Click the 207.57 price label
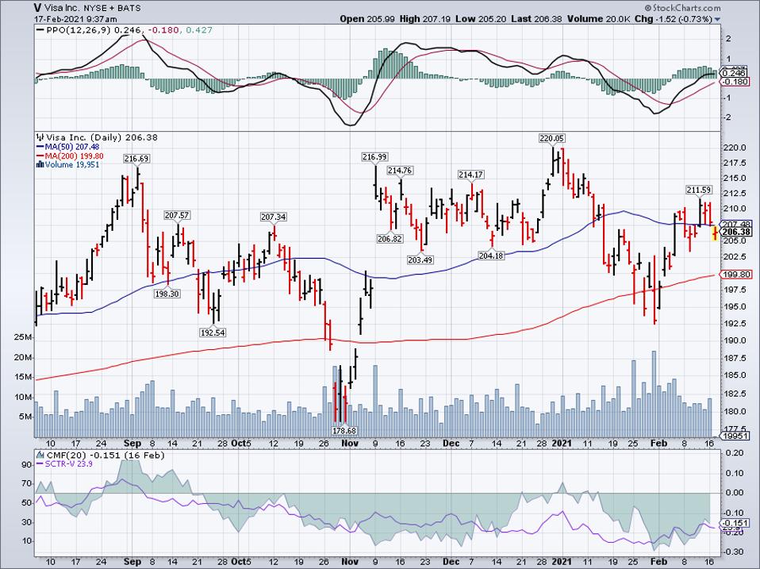Viewport: 760px width, 569px height. (x=177, y=215)
